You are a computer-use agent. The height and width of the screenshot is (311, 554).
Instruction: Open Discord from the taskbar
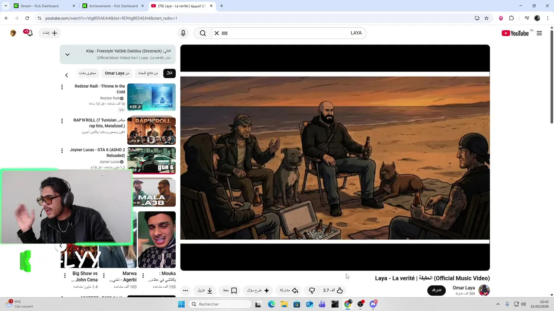pyautogui.click(x=373, y=304)
